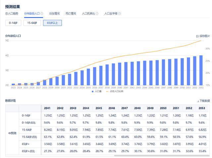Click help icon beside 人口金字塔 tab
The image size is (212, 158).
120,14
